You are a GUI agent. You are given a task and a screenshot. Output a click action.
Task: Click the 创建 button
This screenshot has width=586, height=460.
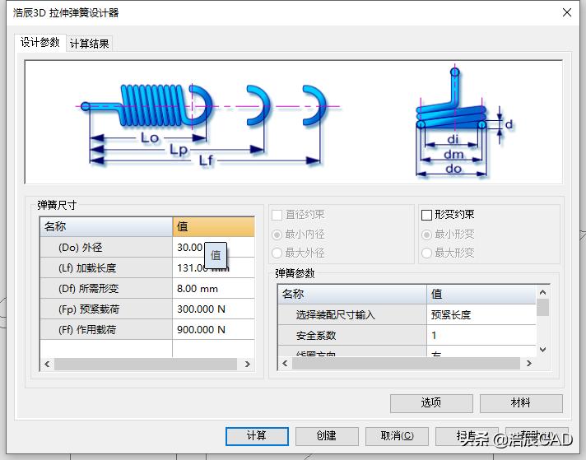pos(327,436)
